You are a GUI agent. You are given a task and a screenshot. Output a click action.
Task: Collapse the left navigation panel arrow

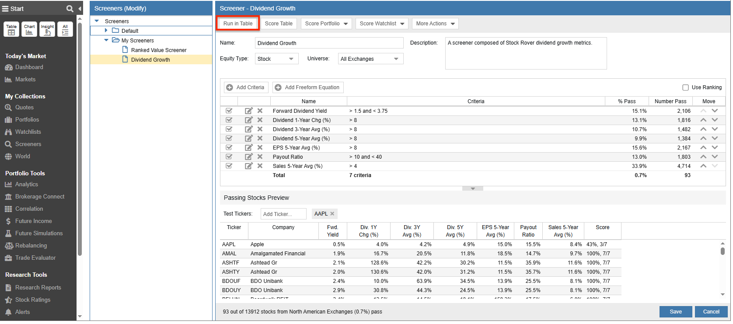[80, 9]
